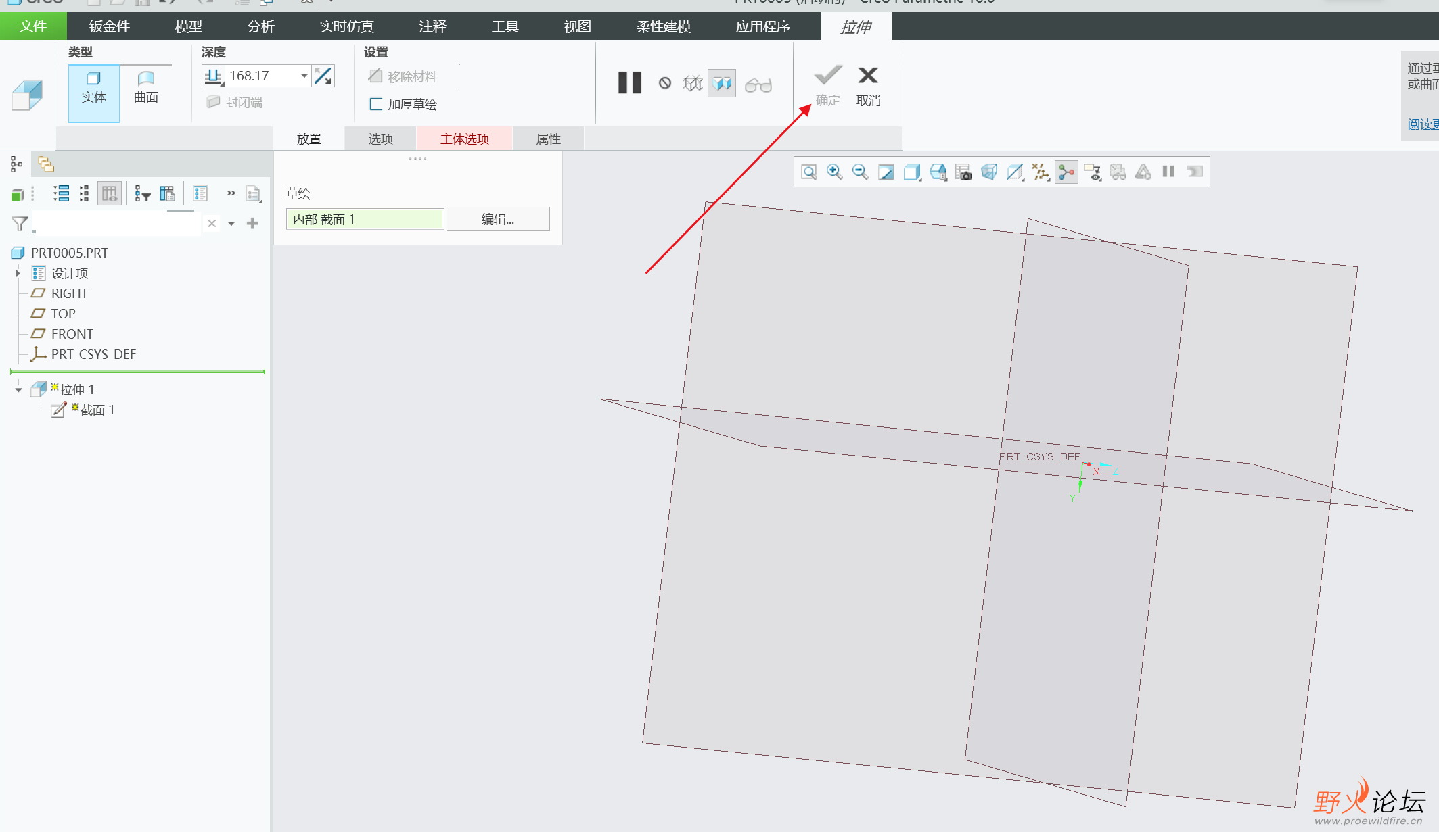Open the 主体选项 body options tab

point(465,139)
